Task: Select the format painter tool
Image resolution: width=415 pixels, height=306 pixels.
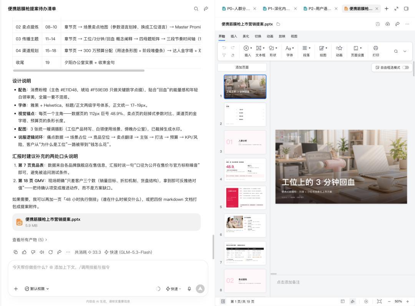Action: 224,55
